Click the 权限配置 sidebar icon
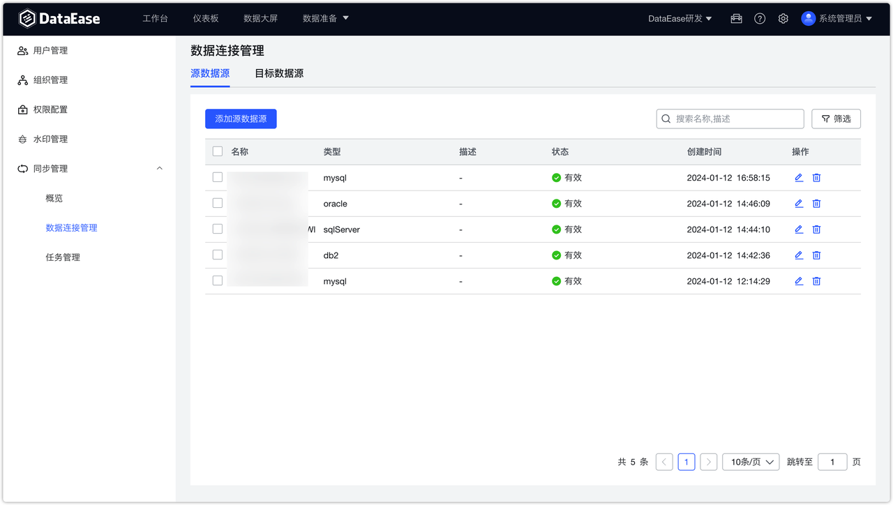 click(x=22, y=110)
